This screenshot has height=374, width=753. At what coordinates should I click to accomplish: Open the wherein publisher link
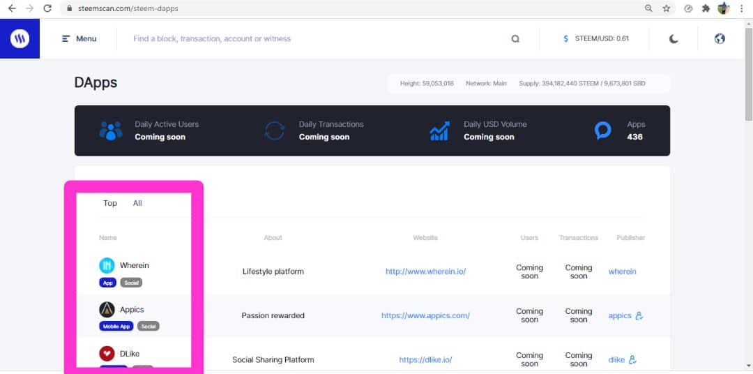tap(623, 271)
